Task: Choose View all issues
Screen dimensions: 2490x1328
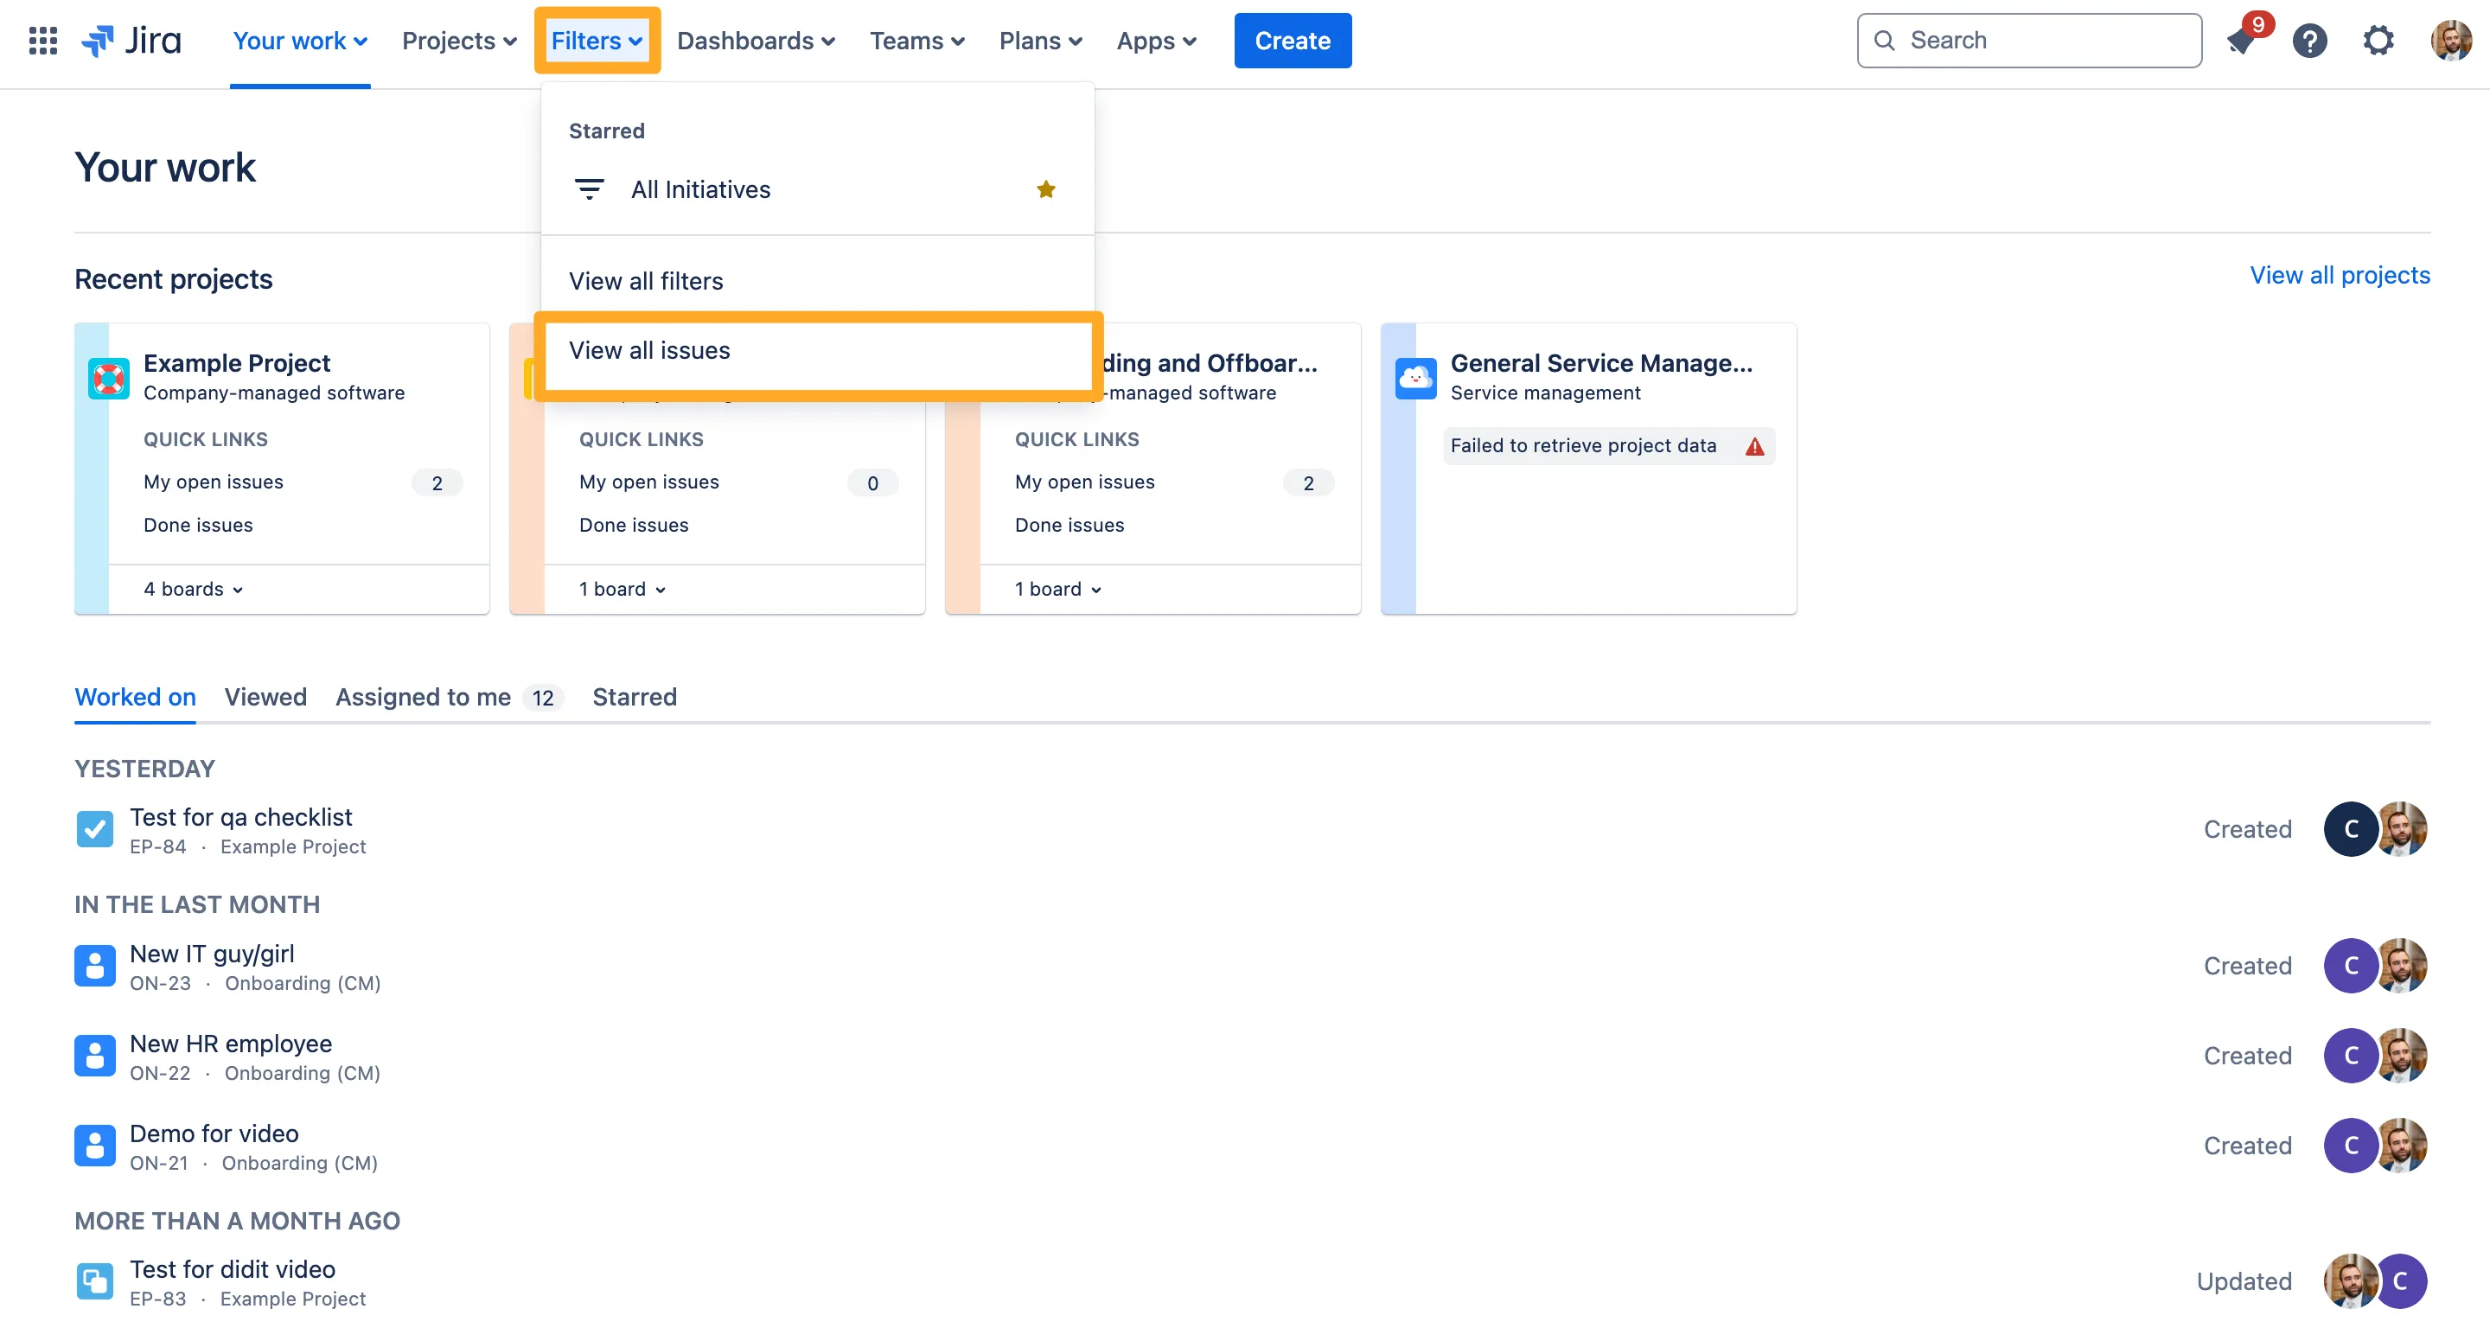Action: (817, 350)
